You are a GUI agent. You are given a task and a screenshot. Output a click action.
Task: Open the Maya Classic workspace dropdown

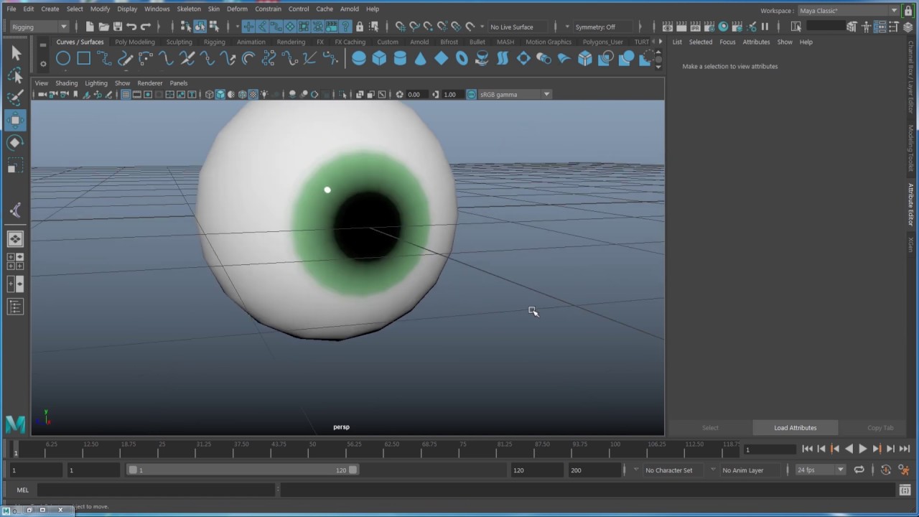848,11
